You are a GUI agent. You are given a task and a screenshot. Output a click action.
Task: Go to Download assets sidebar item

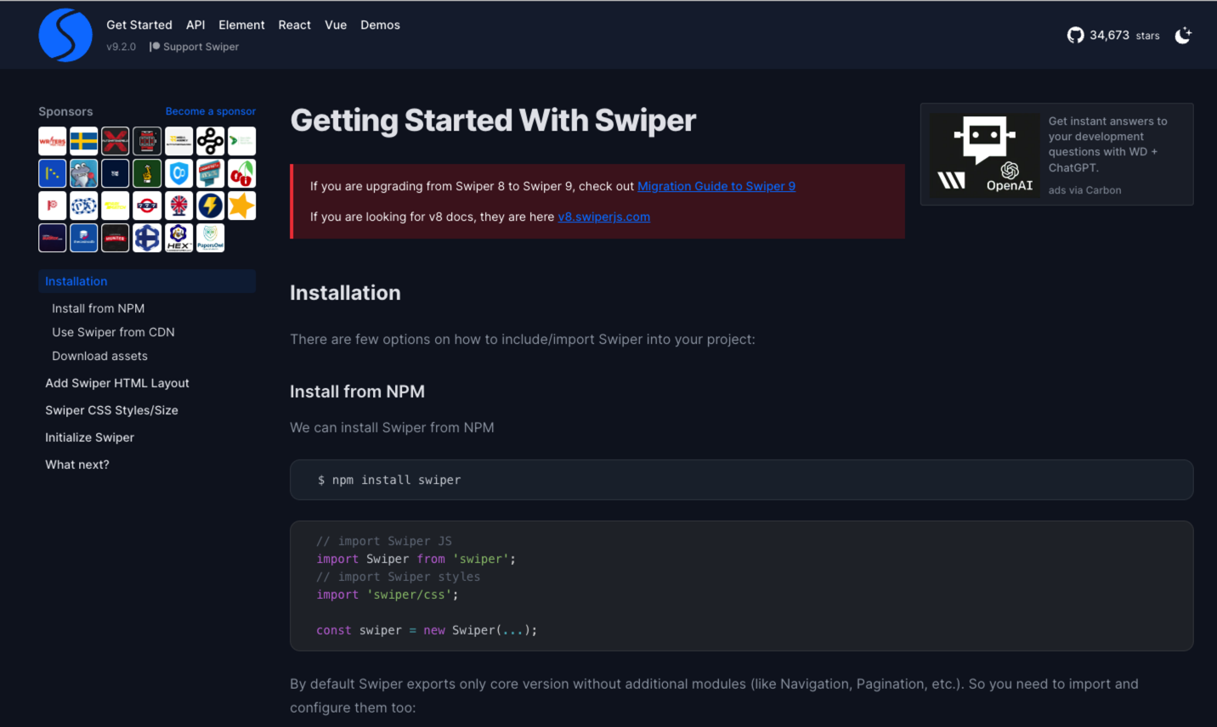pos(99,356)
